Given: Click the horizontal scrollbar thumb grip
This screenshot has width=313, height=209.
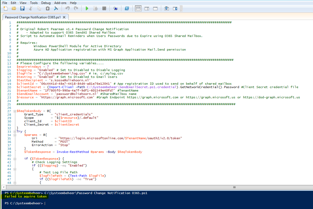Looking at the screenshot, I should [234, 187].
